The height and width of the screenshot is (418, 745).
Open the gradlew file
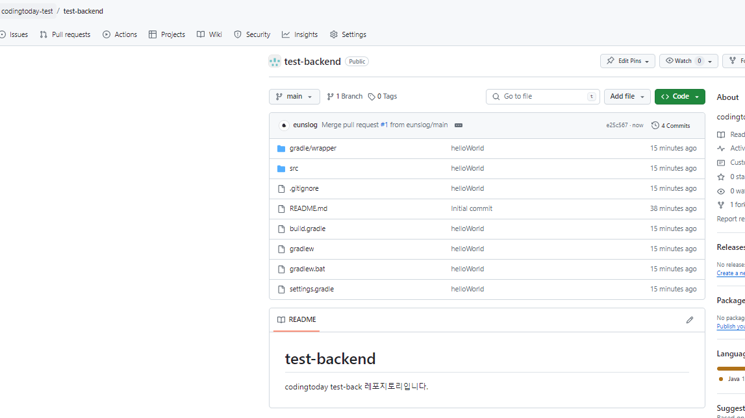click(x=302, y=249)
